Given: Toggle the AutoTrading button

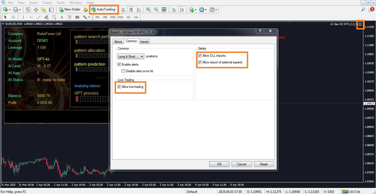Looking at the screenshot, I should [104, 9].
